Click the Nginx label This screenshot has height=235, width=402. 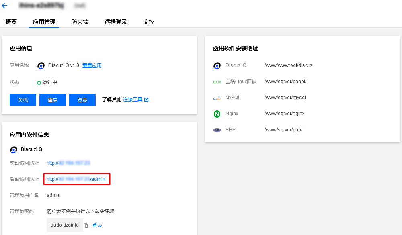(x=232, y=114)
